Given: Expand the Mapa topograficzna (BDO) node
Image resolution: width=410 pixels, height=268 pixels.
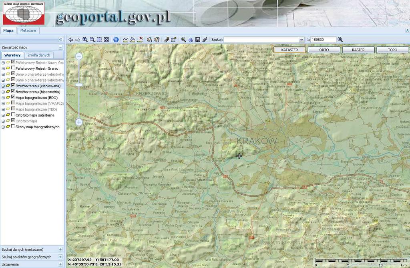Looking at the screenshot, I should (3, 98).
